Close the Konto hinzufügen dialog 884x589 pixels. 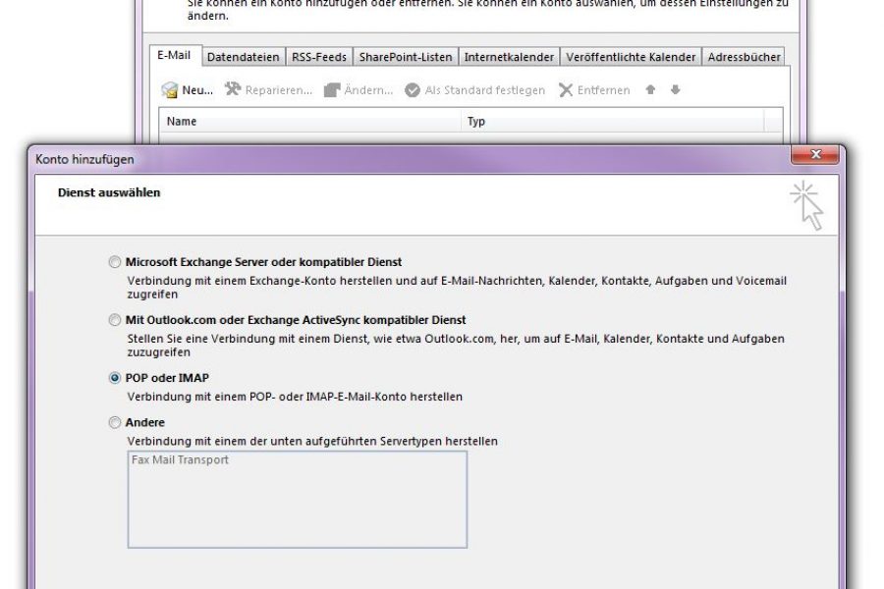pos(815,154)
